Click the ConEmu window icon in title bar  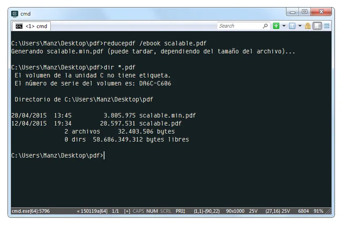15,14
